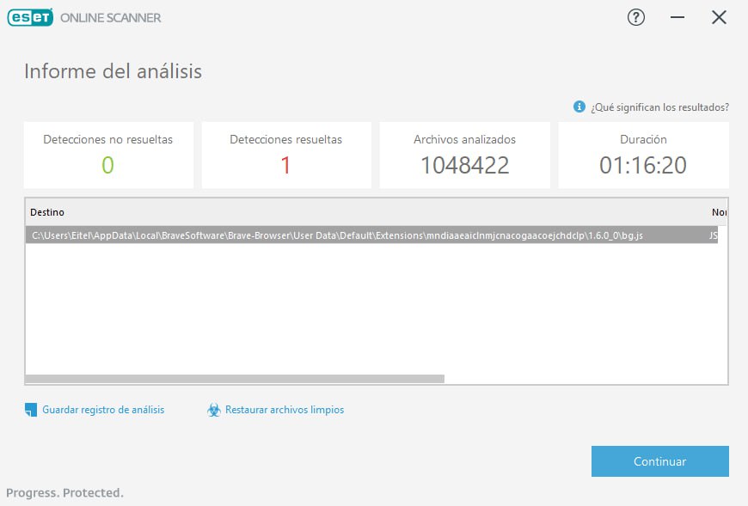This screenshot has width=748, height=506.
Task: Open the help question mark icon
Action: (635, 18)
